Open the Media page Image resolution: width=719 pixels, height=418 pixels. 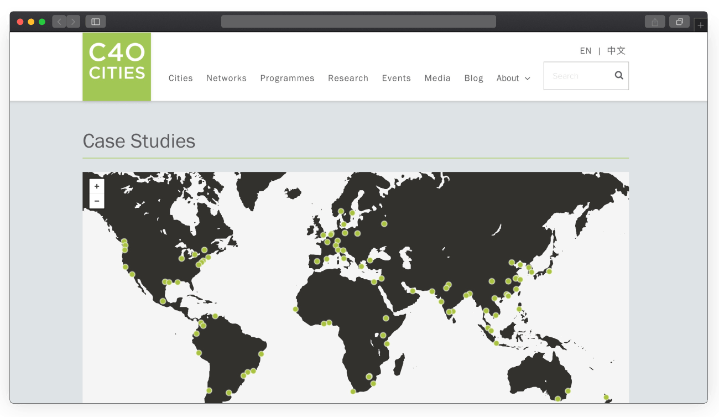(437, 78)
